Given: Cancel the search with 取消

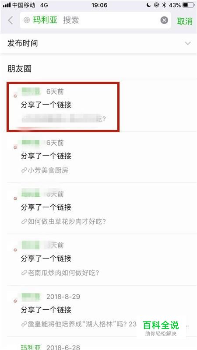Looking at the screenshot, I should point(184,21).
